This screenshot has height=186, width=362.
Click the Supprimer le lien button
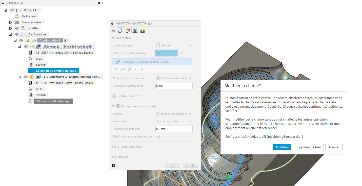308,147
